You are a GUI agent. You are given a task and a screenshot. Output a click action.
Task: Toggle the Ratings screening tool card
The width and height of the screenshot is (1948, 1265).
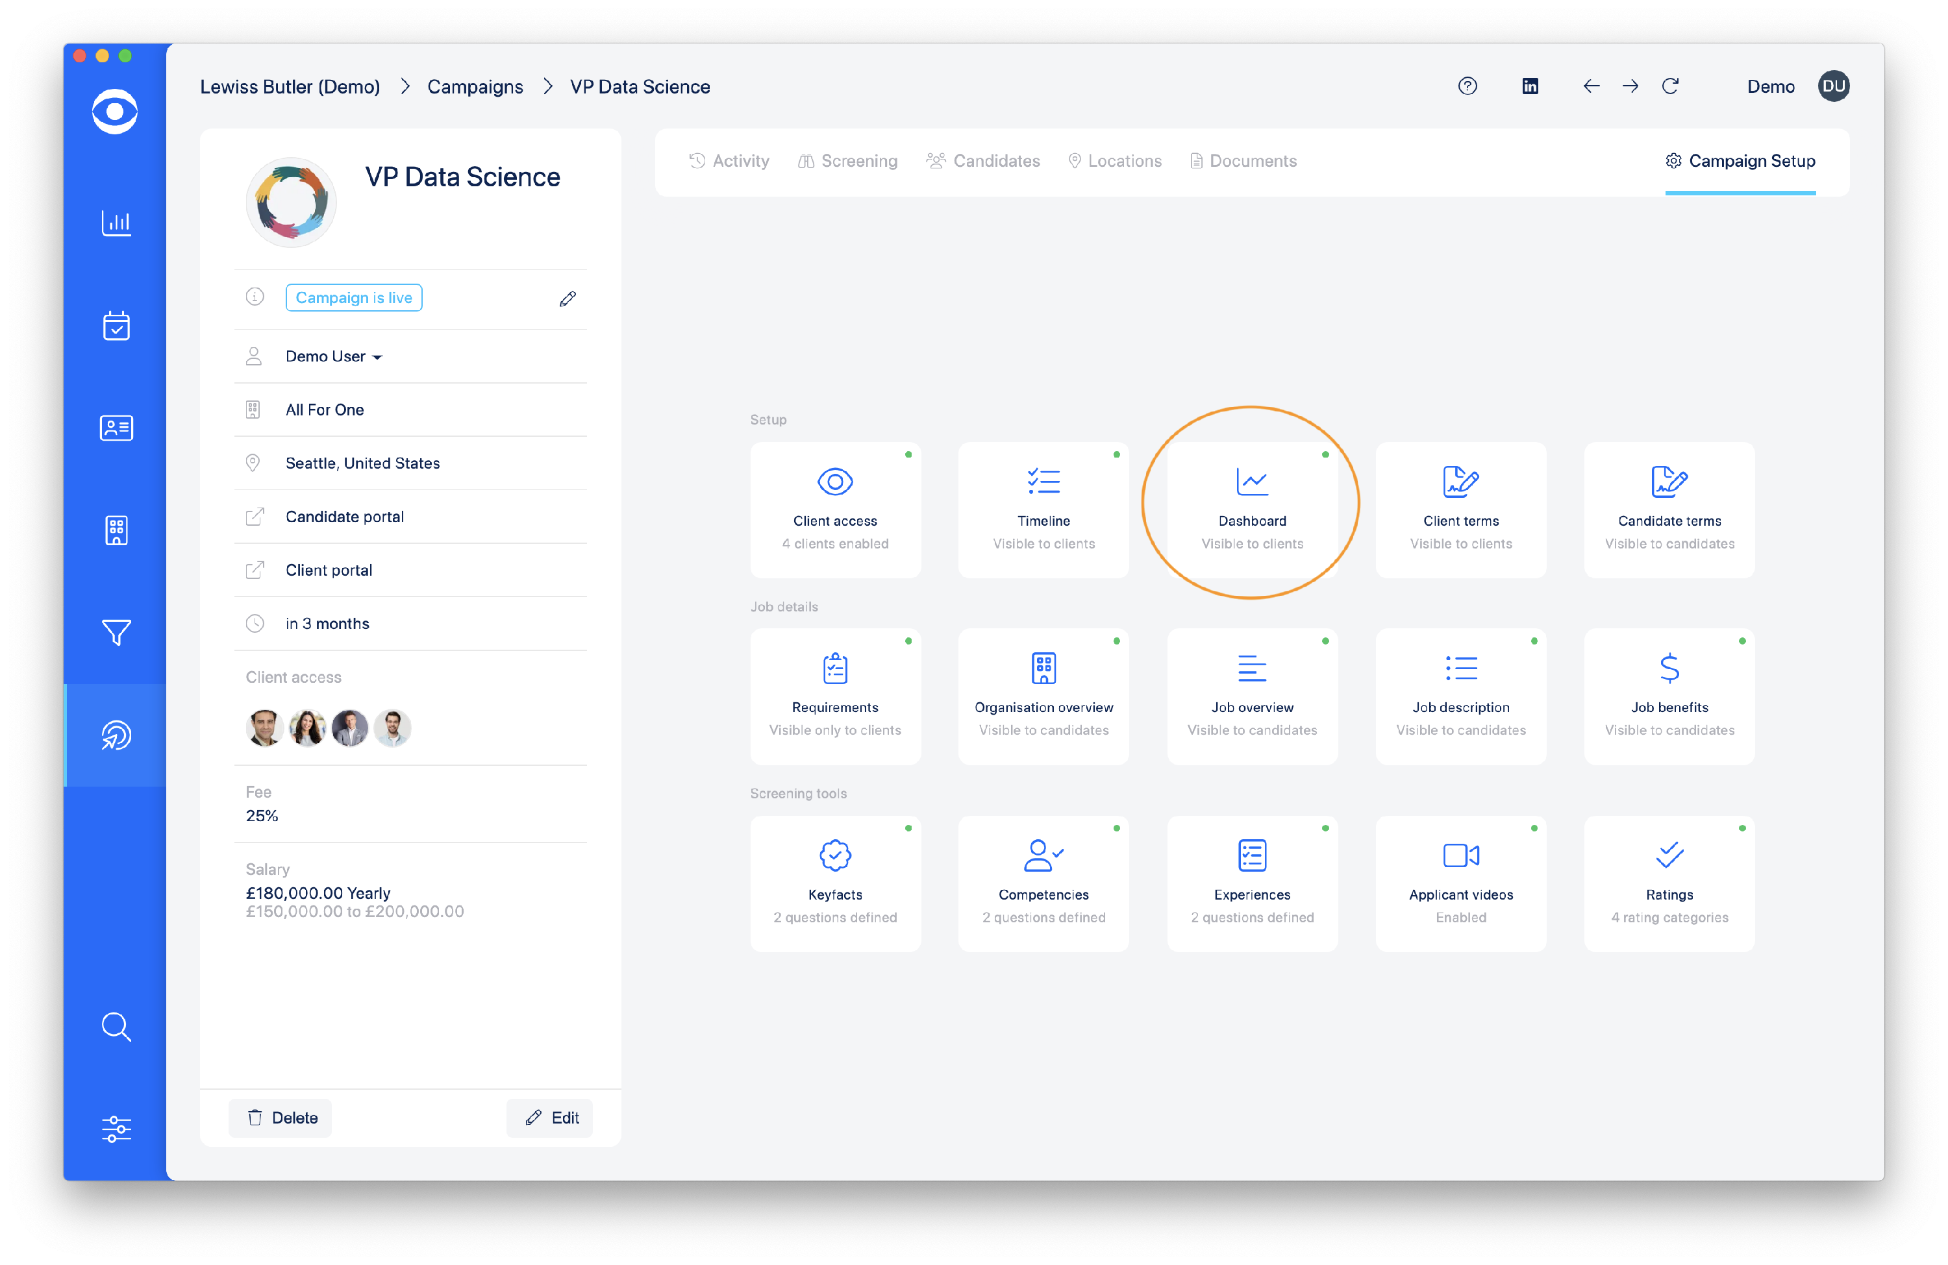1668,884
